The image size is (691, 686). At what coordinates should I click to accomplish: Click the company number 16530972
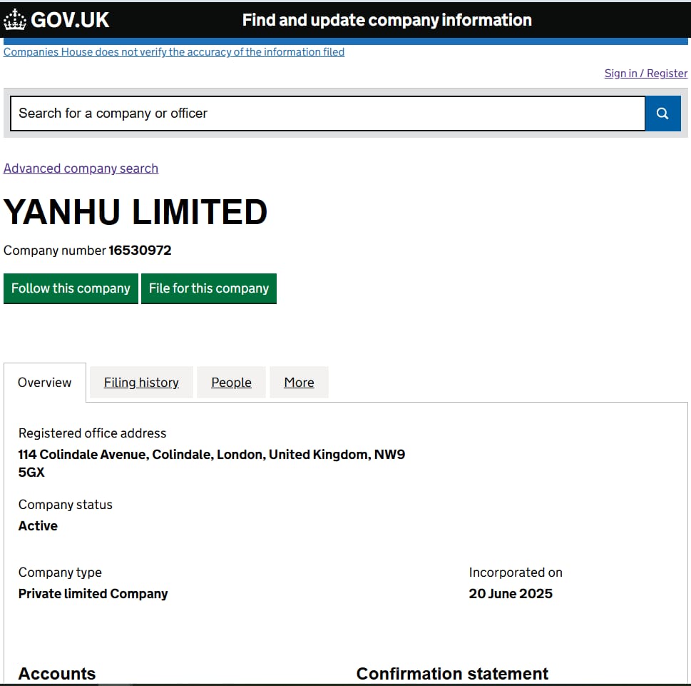point(140,251)
